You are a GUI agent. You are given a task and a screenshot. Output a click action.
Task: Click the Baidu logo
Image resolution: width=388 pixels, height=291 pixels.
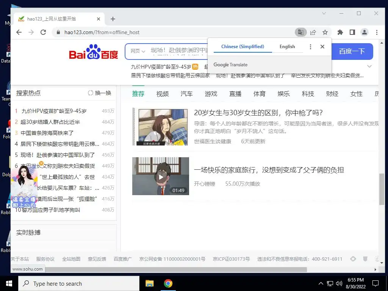(94, 52)
